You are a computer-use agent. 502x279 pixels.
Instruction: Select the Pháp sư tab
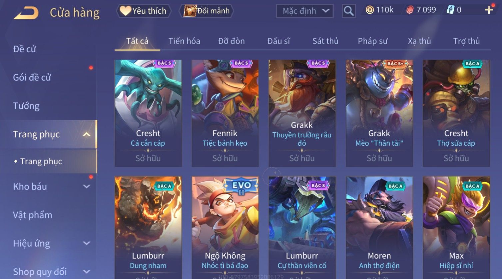373,41
